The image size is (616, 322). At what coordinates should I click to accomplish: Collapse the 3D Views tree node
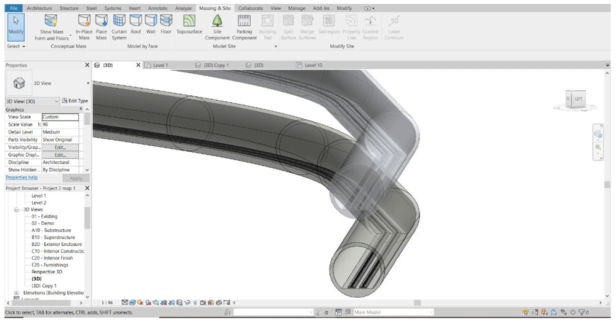[17, 210]
